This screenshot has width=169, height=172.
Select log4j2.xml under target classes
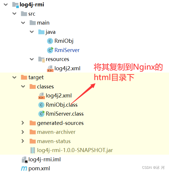point(59,96)
